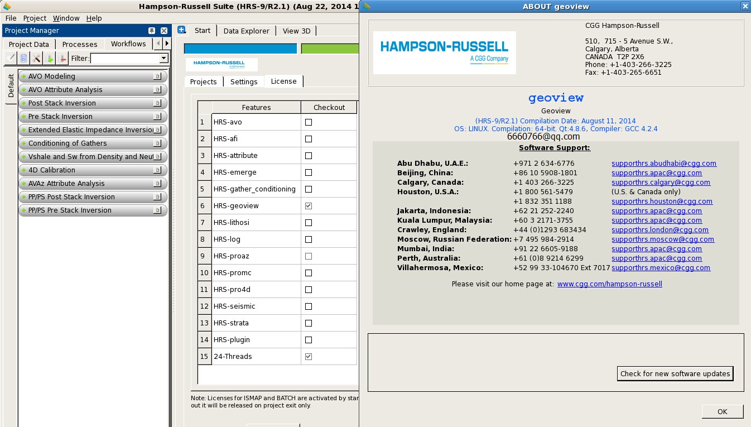This screenshot has height=427, width=751.
Task: Click the document icon on Pre Stack Inversion row
Action: tap(158, 117)
